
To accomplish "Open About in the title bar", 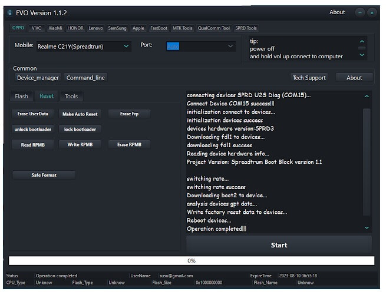I will [337, 12].
